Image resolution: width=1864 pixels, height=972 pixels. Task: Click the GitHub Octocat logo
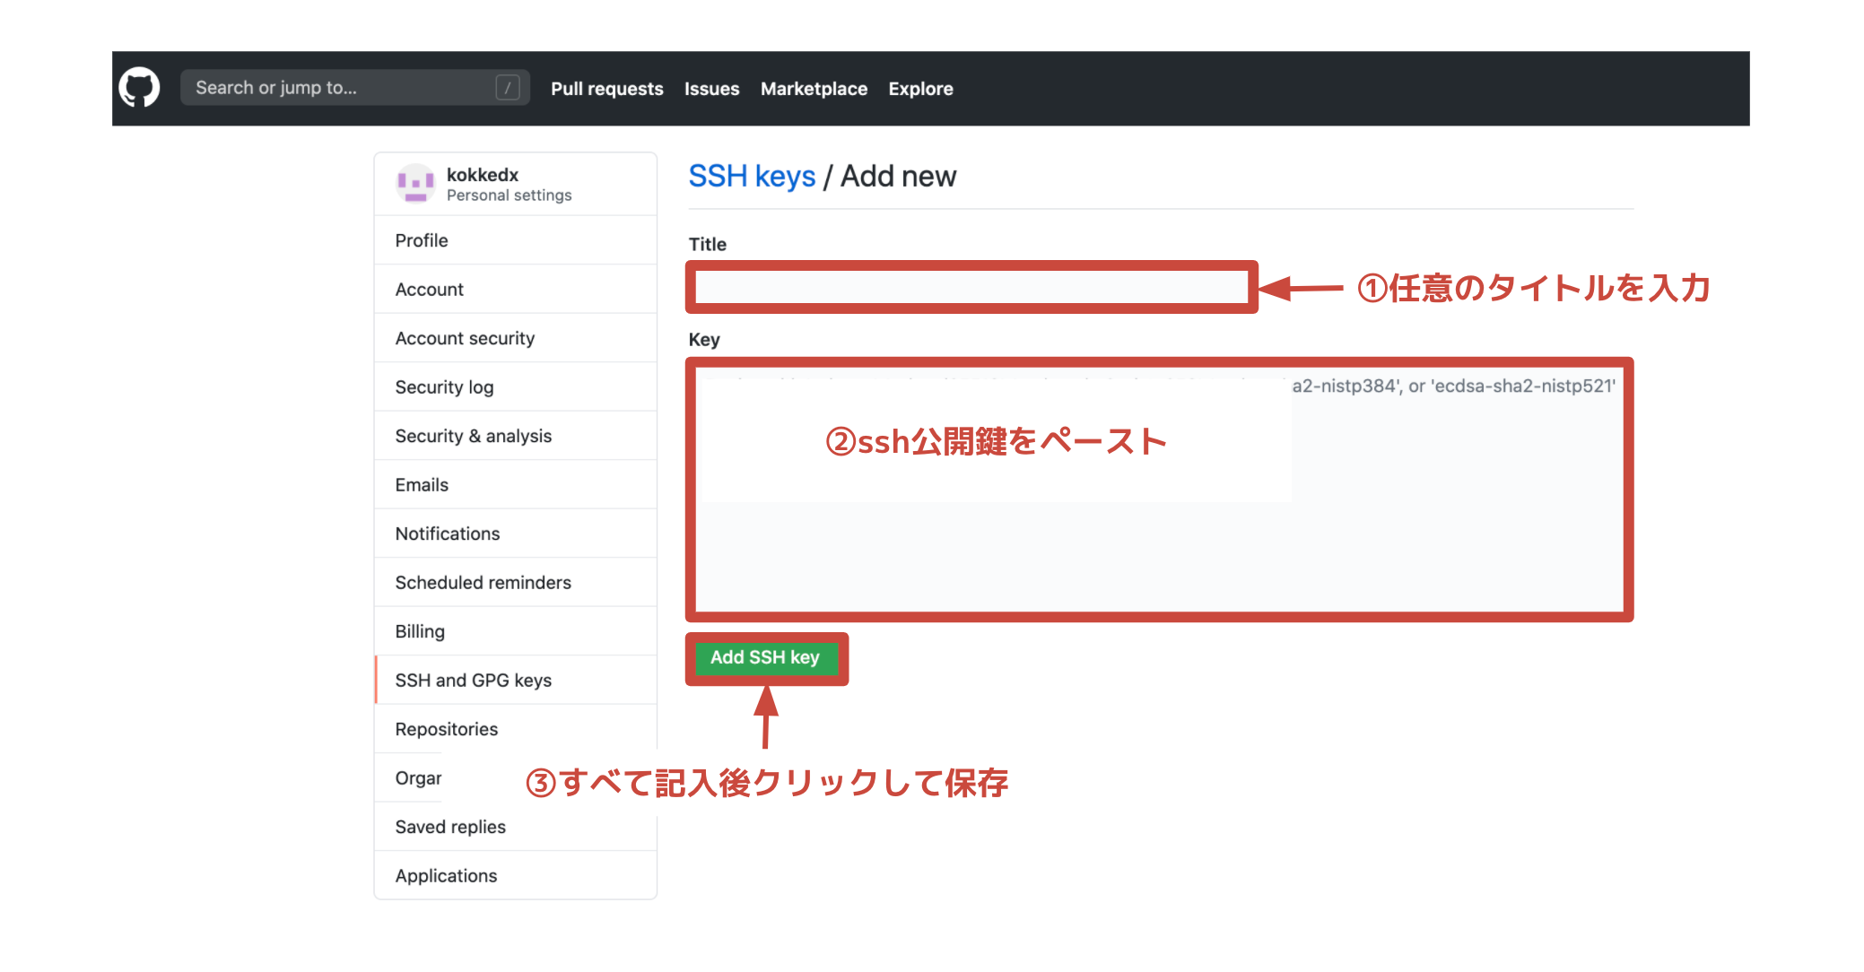click(139, 88)
